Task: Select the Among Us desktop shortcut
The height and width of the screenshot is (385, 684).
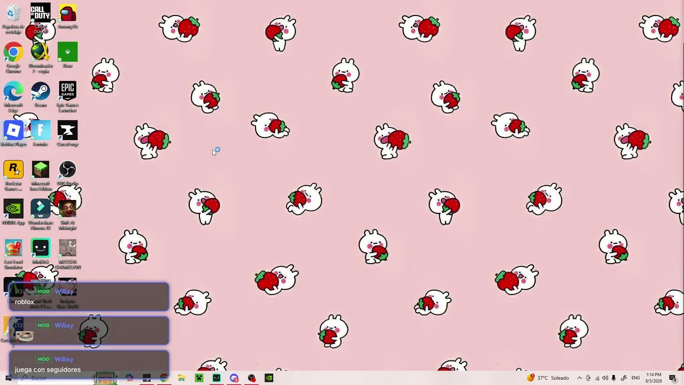Action: tap(67, 17)
